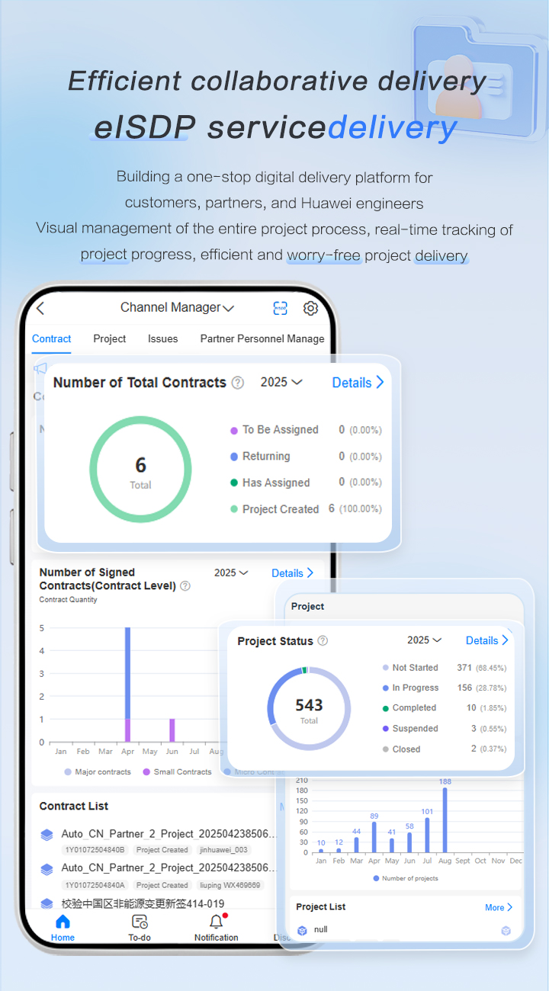Viewport: 549px width, 991px height.
Task: Click the jinhuawei_003 tag
Action: [x=223, y=850]
